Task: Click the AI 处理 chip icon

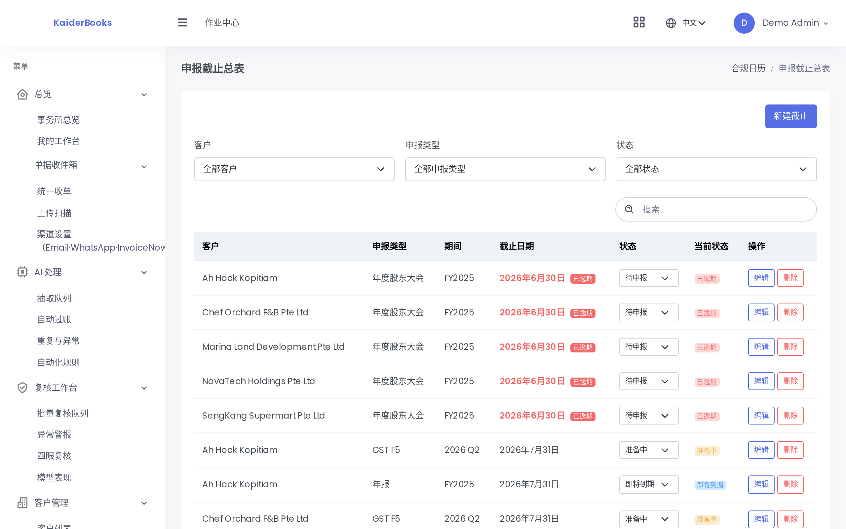Action: (22, 272)
